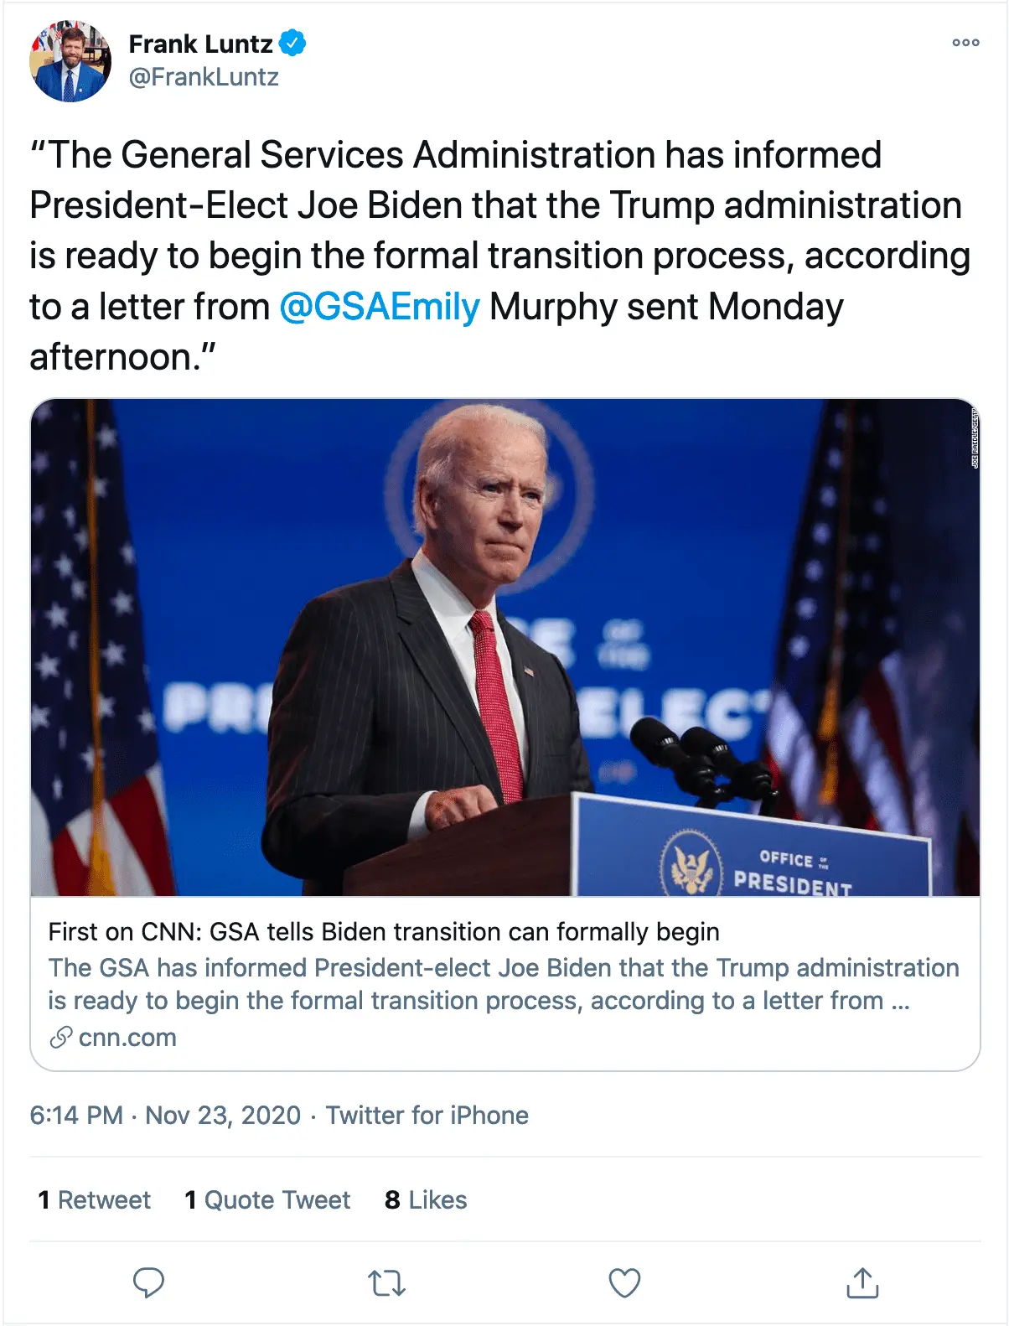Click the article description preview text

(503, 984)
